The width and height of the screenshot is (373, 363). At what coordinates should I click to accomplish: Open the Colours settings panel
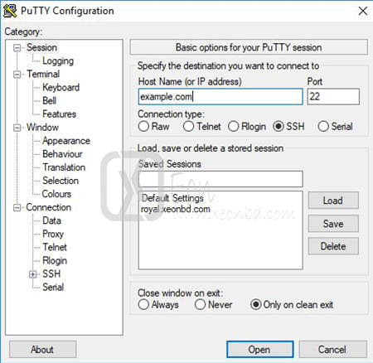pyautogui.click(x=56, y=194)
